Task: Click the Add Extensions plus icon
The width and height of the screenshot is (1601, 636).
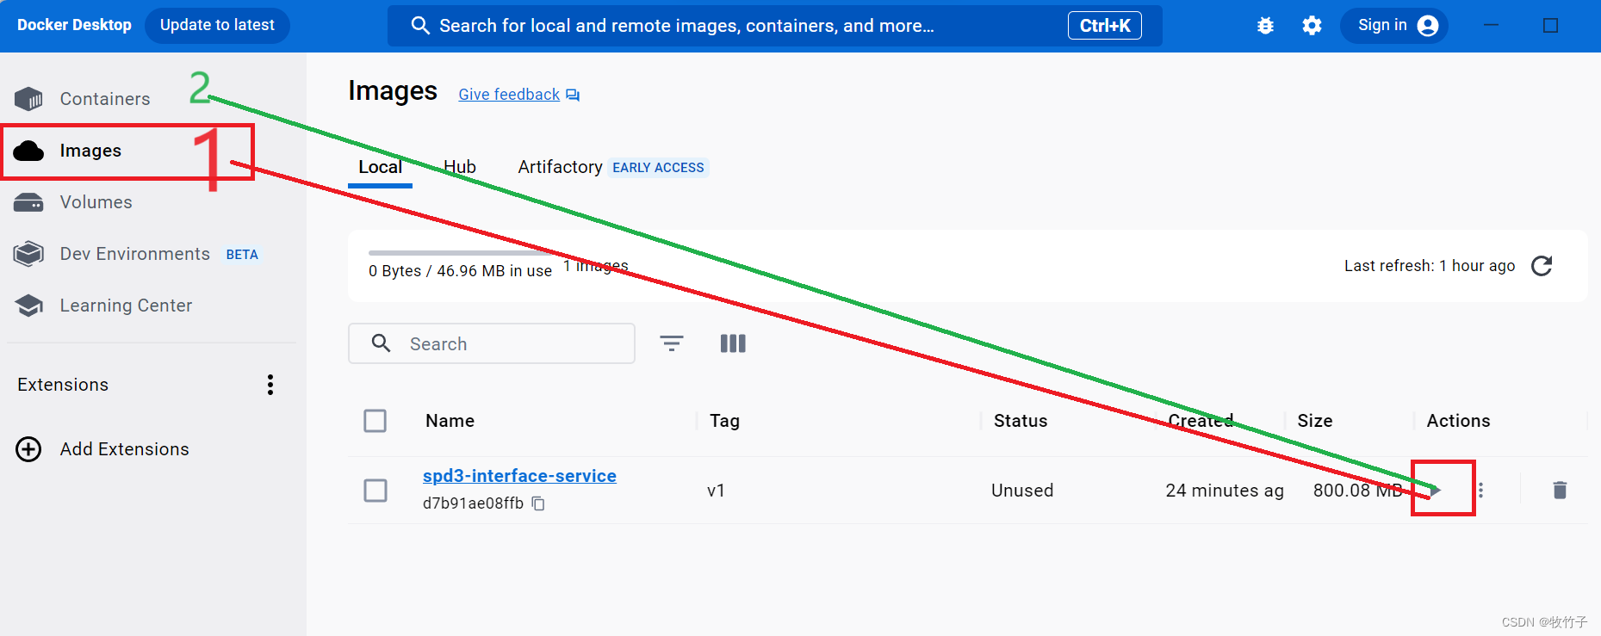Action: [x=28, y=449]
